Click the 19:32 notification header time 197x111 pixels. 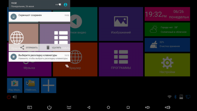pos(14,3)
